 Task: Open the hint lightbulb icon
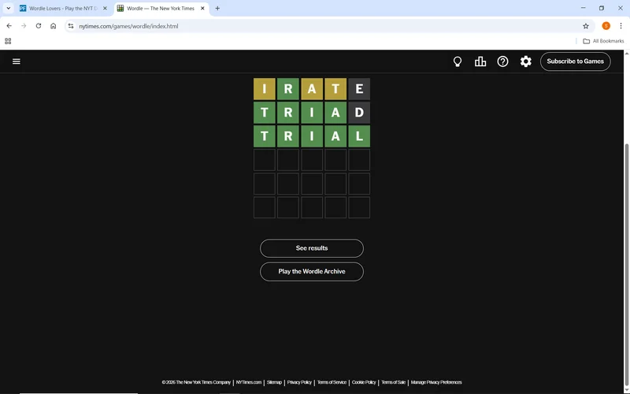458,61
